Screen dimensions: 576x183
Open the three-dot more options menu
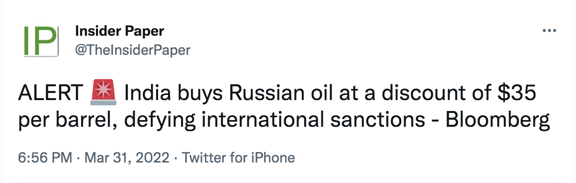[x=550, y=30]
